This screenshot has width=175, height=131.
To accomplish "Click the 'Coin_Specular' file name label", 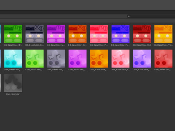I will pos(13,94).
